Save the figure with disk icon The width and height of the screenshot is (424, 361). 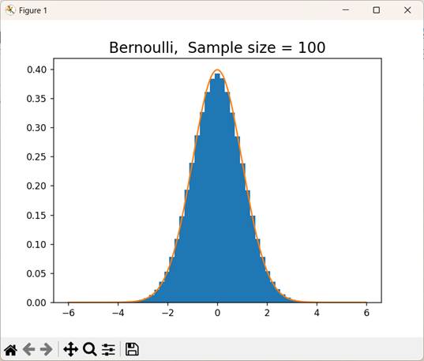pyautogui.click(x=132, y=349)
